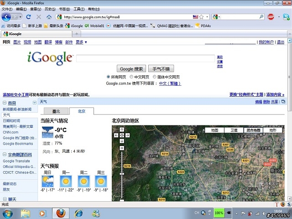Select 所有网页 radio button
Viewport: 292px width, 219px height.
pos(108,77)
